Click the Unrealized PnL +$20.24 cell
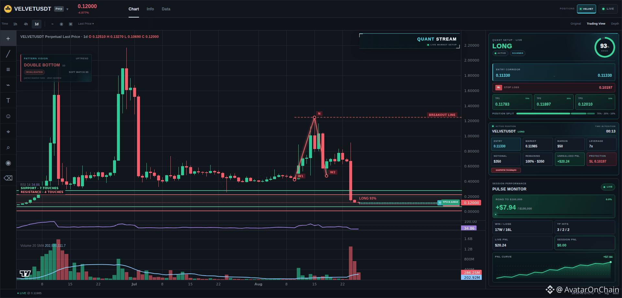Screen dimensions: 622x298 [570, 159]
